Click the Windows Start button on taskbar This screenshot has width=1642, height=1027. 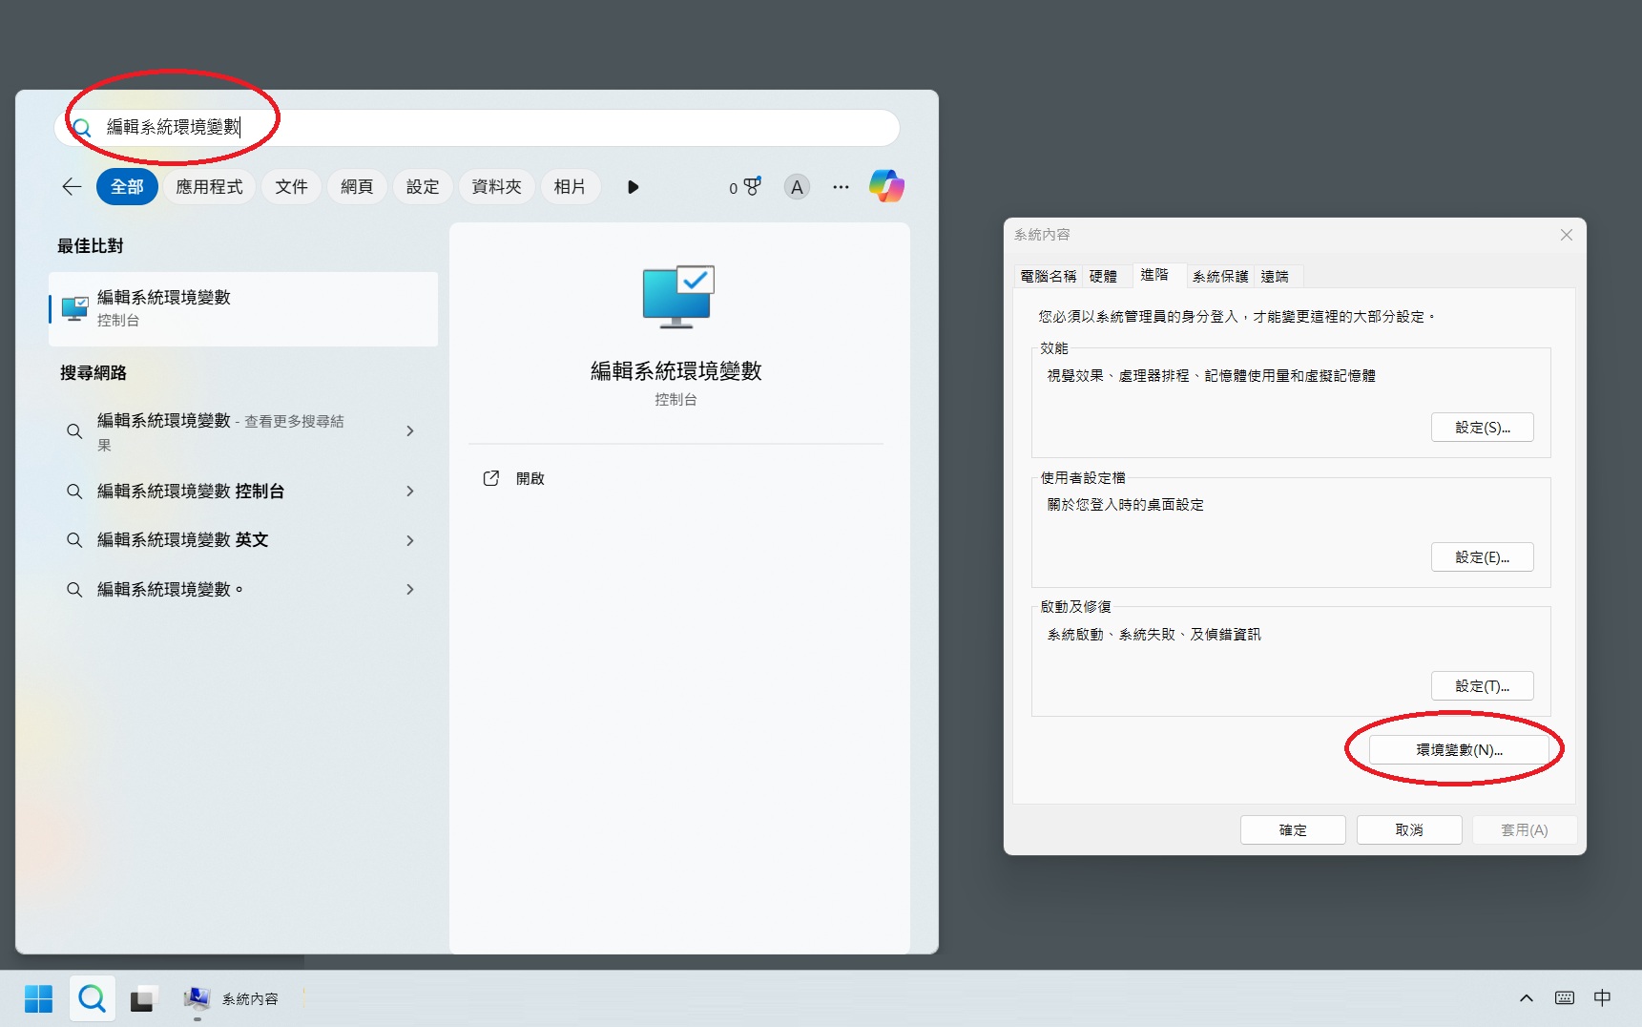click(x=38, y=998)
